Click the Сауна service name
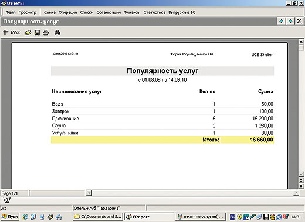The image size is (305, 222). point(59,126)
